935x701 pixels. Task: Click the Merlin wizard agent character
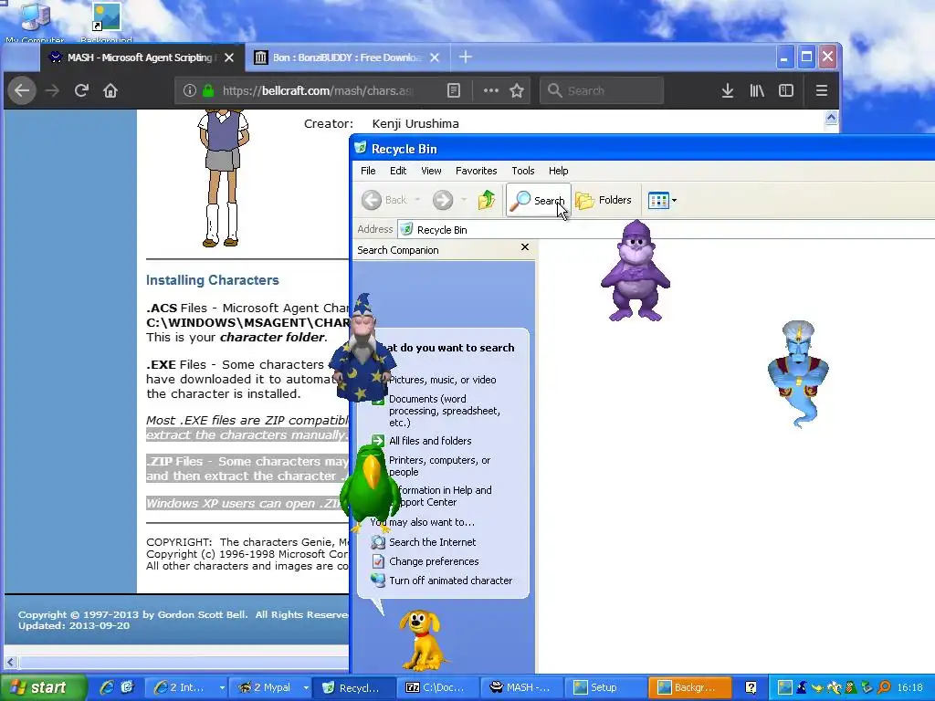point(362,348)
